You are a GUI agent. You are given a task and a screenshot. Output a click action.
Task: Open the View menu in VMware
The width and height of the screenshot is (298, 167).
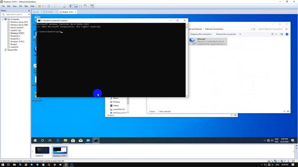(14, 6)
